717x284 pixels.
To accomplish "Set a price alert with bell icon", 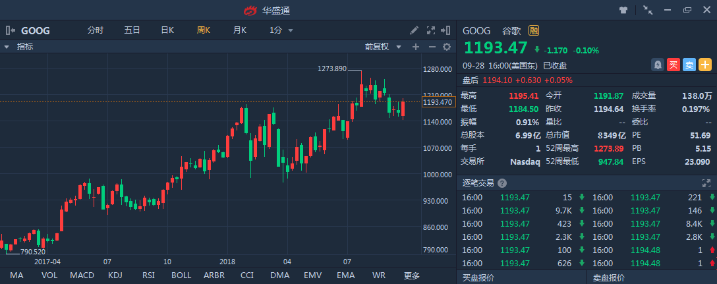I will click(658, 65).
